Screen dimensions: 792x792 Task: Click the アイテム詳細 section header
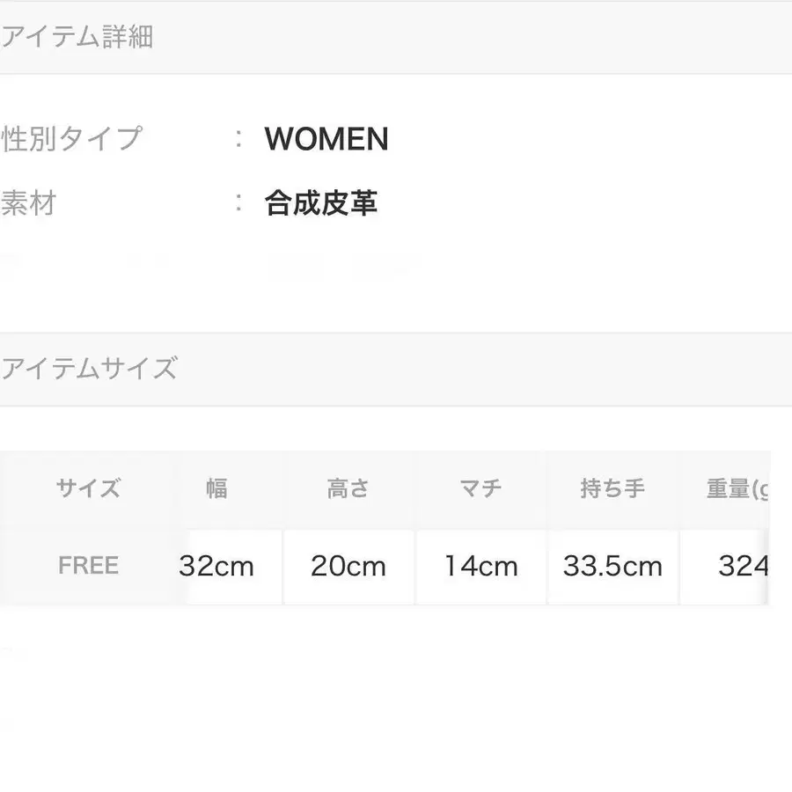click(x=77, y=37)
